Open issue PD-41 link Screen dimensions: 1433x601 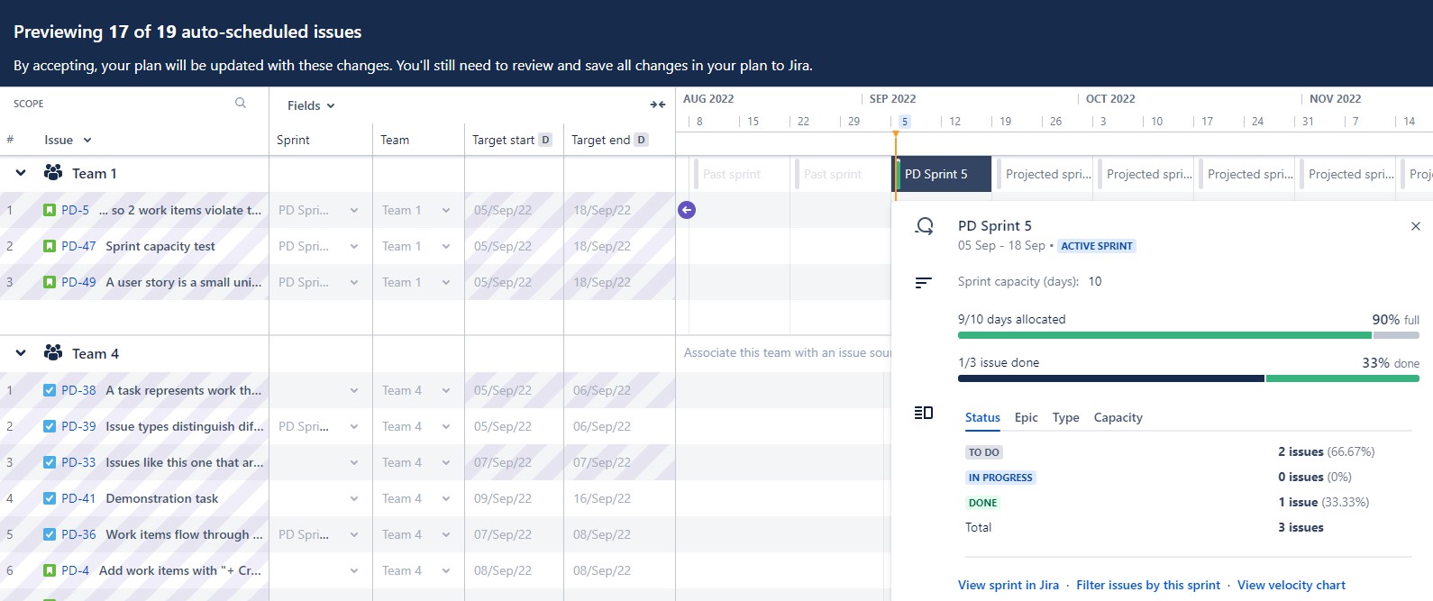click(78, 498)
